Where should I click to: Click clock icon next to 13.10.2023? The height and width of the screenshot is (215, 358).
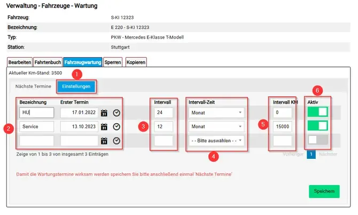[x=116, y=127]
